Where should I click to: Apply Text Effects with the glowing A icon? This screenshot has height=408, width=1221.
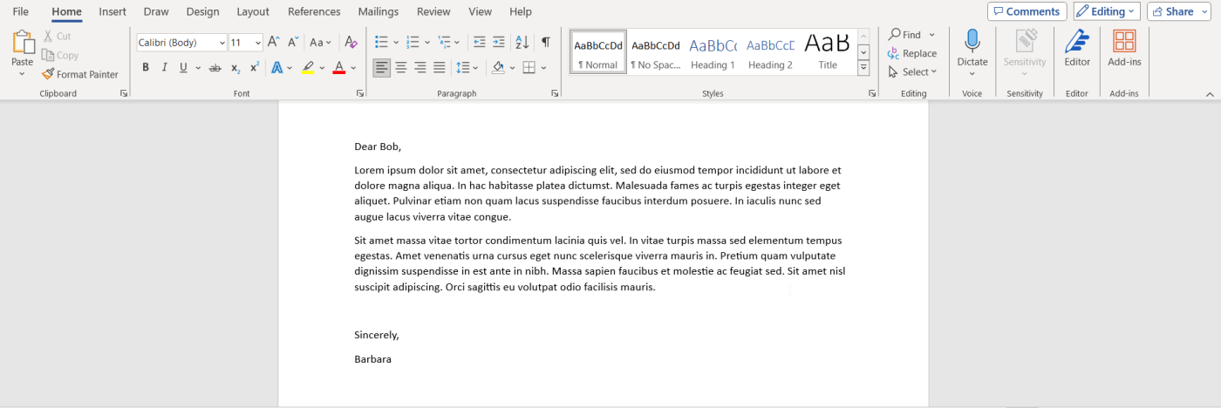pyautogui.click(x=277, y=67)
